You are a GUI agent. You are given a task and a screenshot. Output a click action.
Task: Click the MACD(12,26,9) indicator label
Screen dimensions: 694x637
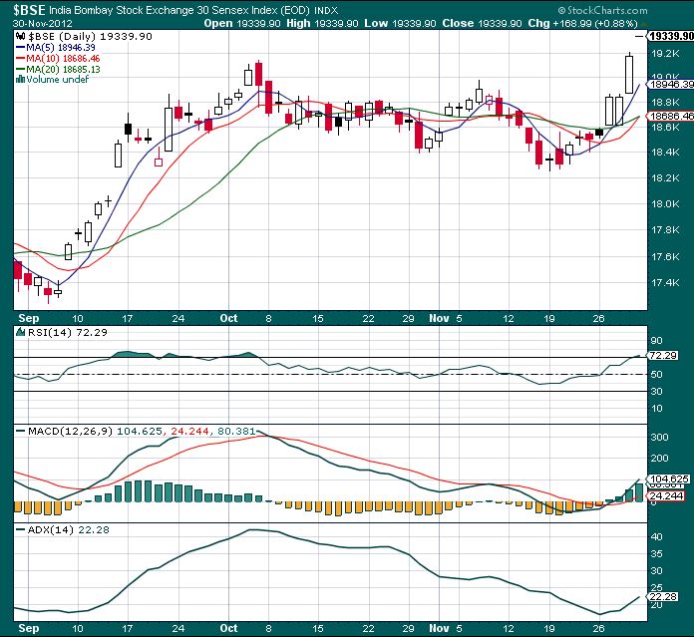tap(70, 431)
